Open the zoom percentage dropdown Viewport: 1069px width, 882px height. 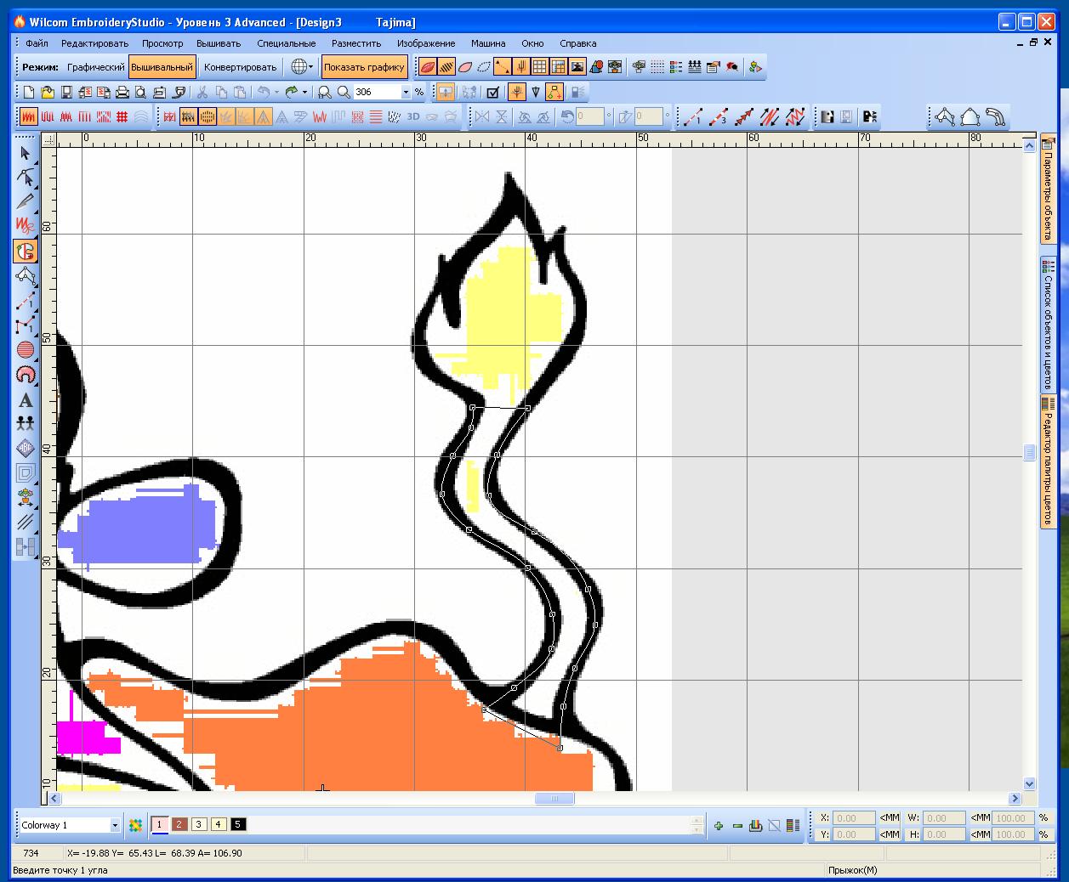pyautogui.click(x=406, y=92)
